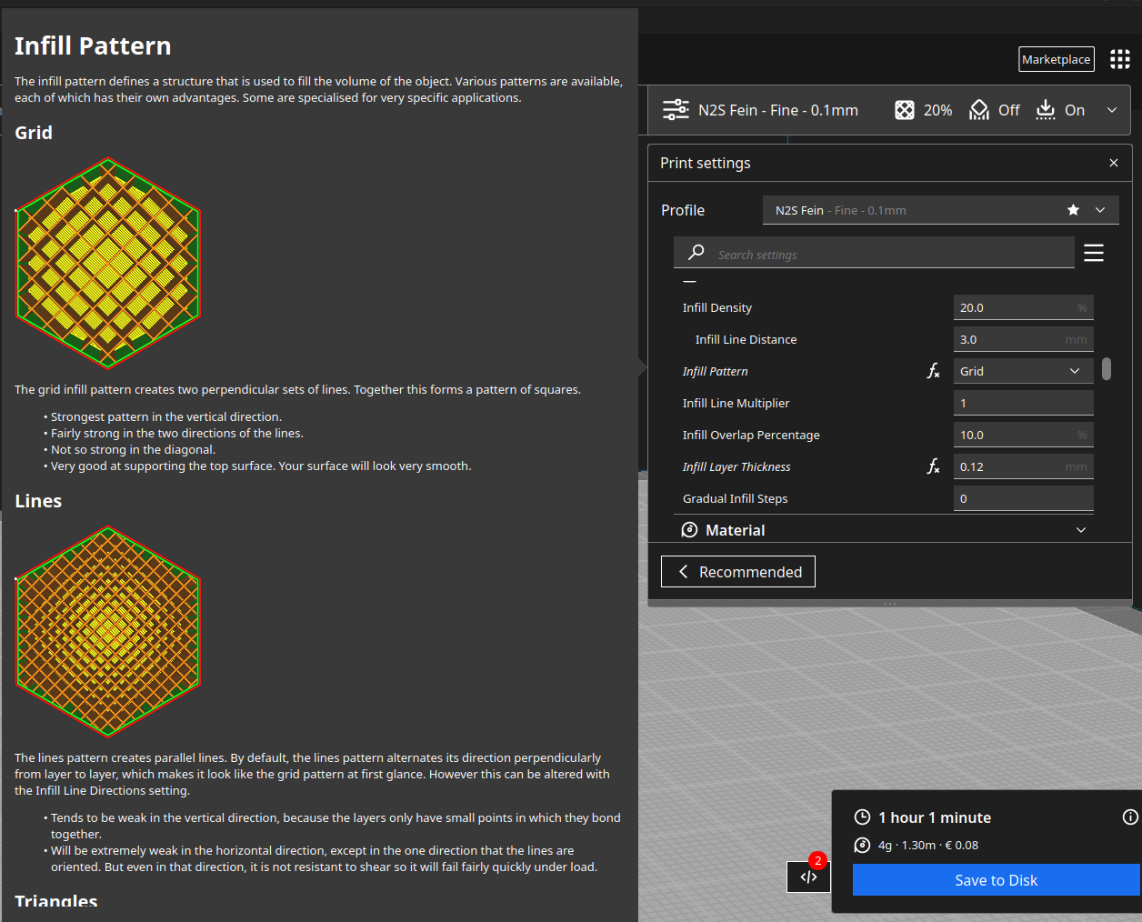
Task: Open the setting visibility hamburger menu
Action: click(1094, 253)
